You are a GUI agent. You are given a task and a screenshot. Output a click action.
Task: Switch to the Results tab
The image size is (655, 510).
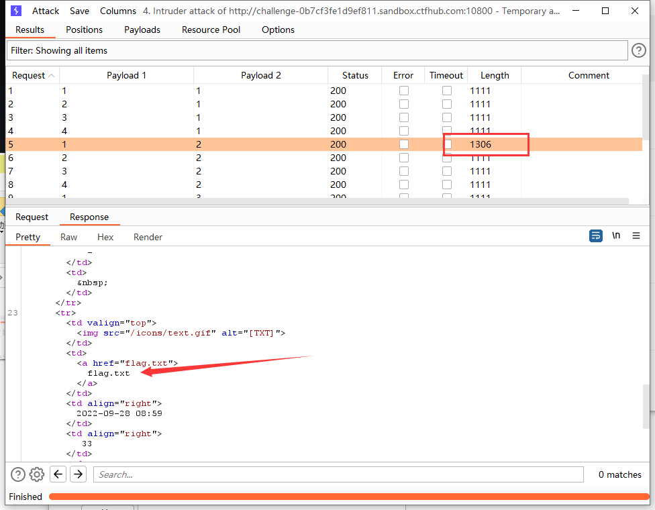pos(30,30)
